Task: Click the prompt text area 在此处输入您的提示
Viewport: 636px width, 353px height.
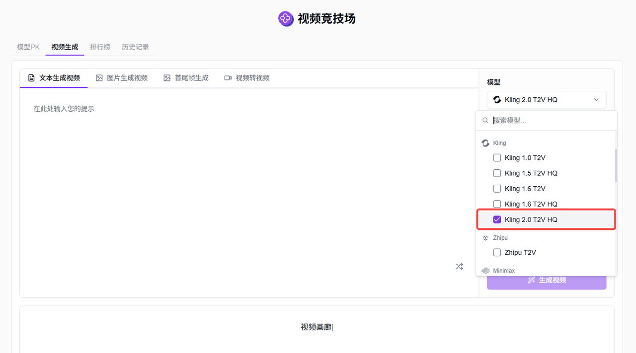Action: 248,184
